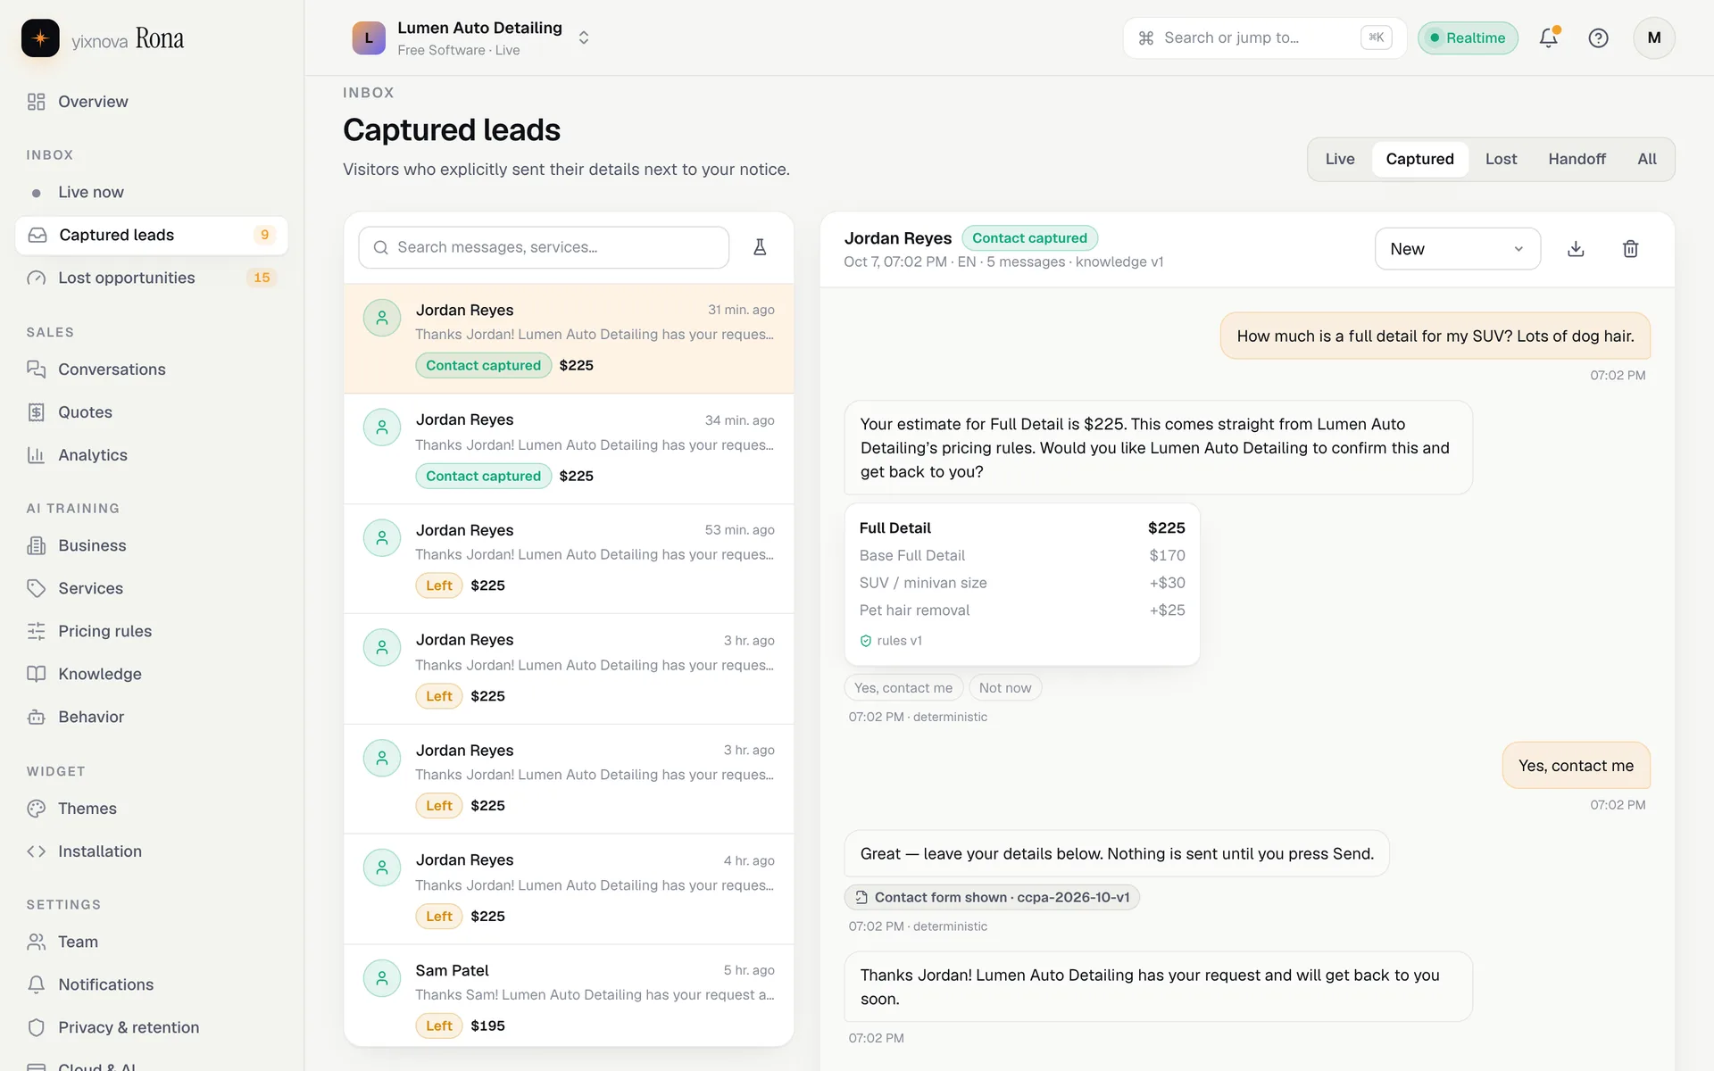Open the New status dropdown
The image size is (1714, 1071).
pos(1457,249)
